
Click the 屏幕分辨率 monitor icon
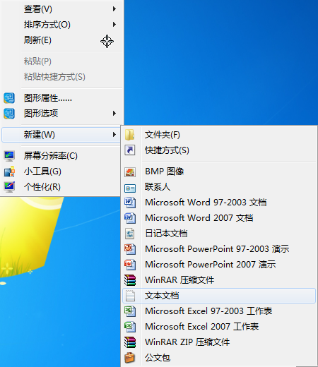pyautogui.click(x=9, y=156)
